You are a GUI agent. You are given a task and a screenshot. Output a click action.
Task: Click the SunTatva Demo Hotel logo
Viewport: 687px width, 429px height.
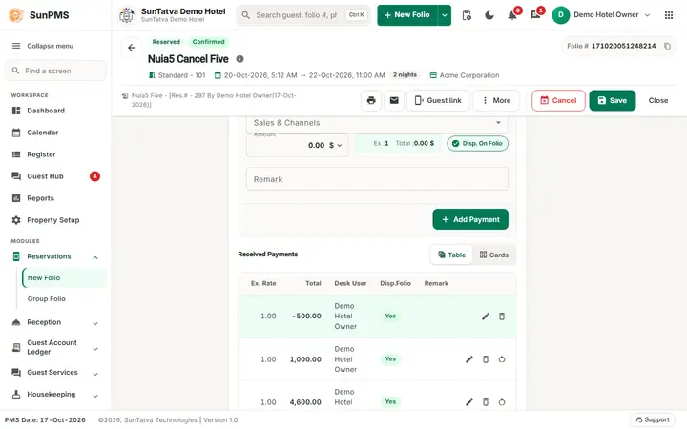[127, 15]
